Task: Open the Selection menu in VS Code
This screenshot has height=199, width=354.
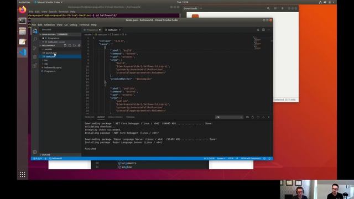Action: (49, 25)
